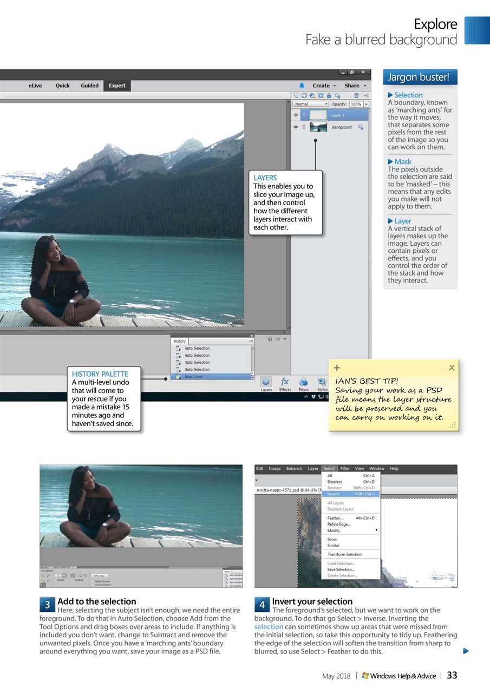Image resolution: width=490 pixels, height=693 pixels.
Task: Lock the selected layer
Action: [329, 95]
